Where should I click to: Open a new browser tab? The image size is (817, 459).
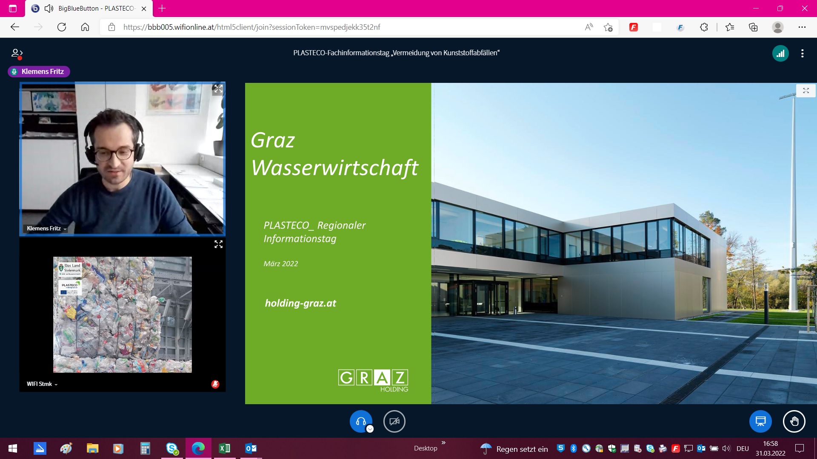click(162, 8)
